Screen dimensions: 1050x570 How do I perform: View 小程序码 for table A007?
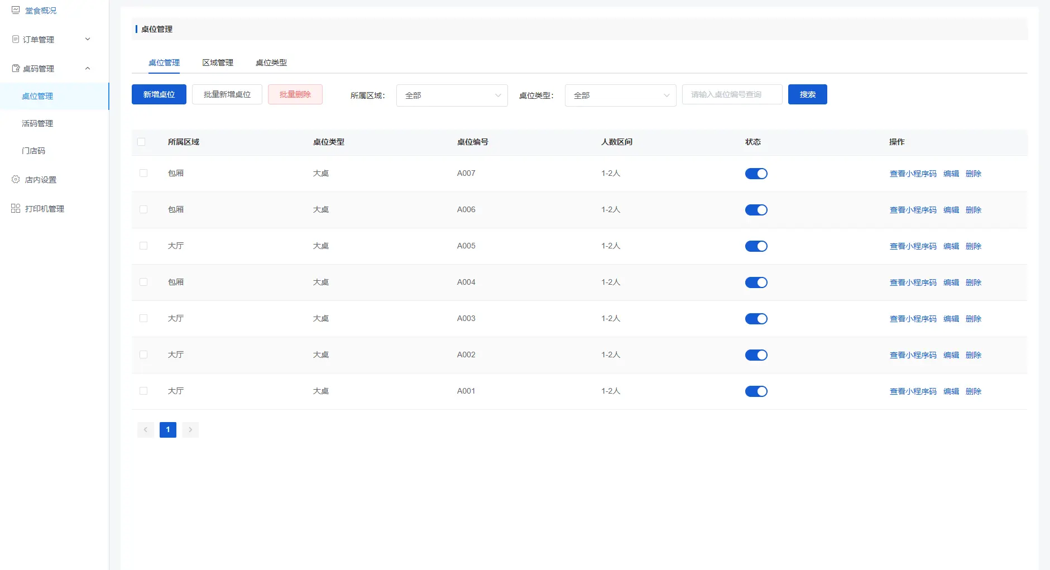(x=913, y=174)
